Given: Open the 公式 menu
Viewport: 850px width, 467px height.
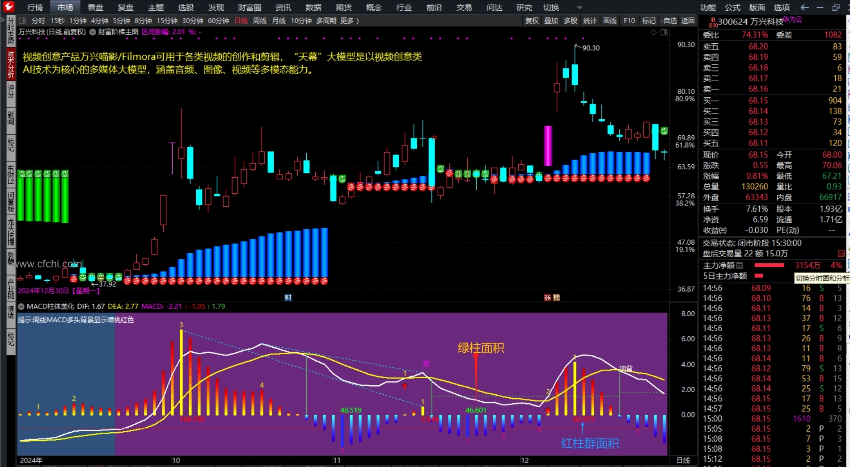Looking at the screenshot, I should click(732, 7).
